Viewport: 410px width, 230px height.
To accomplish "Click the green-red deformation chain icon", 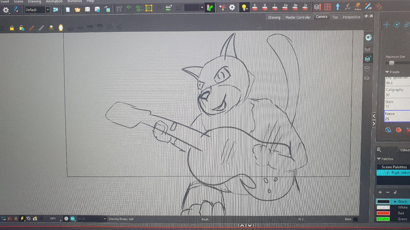I will pyautogui.click(x=209, y=7).
